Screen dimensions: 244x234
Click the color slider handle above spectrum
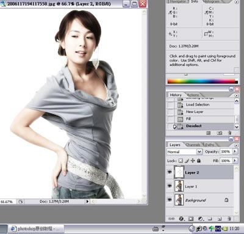pyautogui.click(x=185, y=75)
